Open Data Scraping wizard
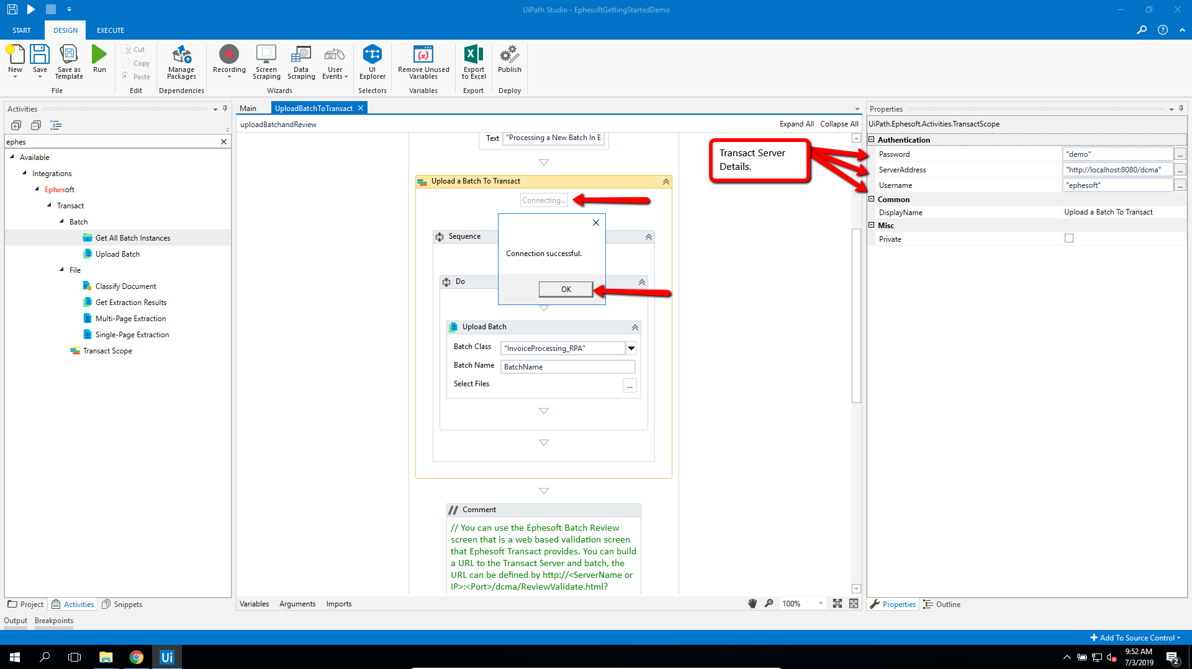 [301, 61]
